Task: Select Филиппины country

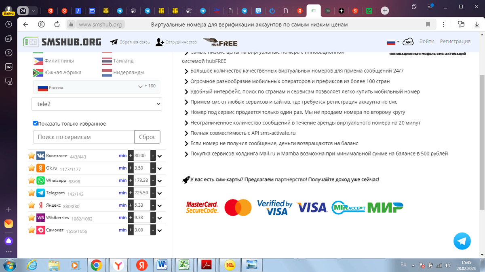Action: pos(54,61)
